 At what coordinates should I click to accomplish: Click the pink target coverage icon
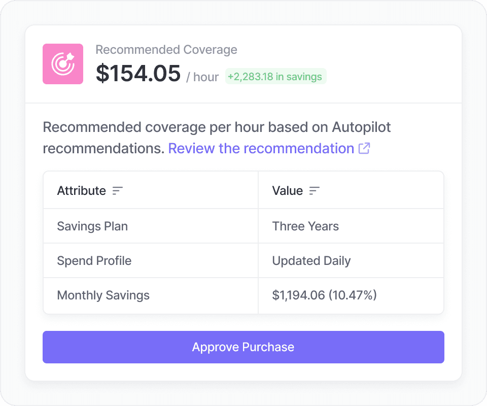pos(63,64)
